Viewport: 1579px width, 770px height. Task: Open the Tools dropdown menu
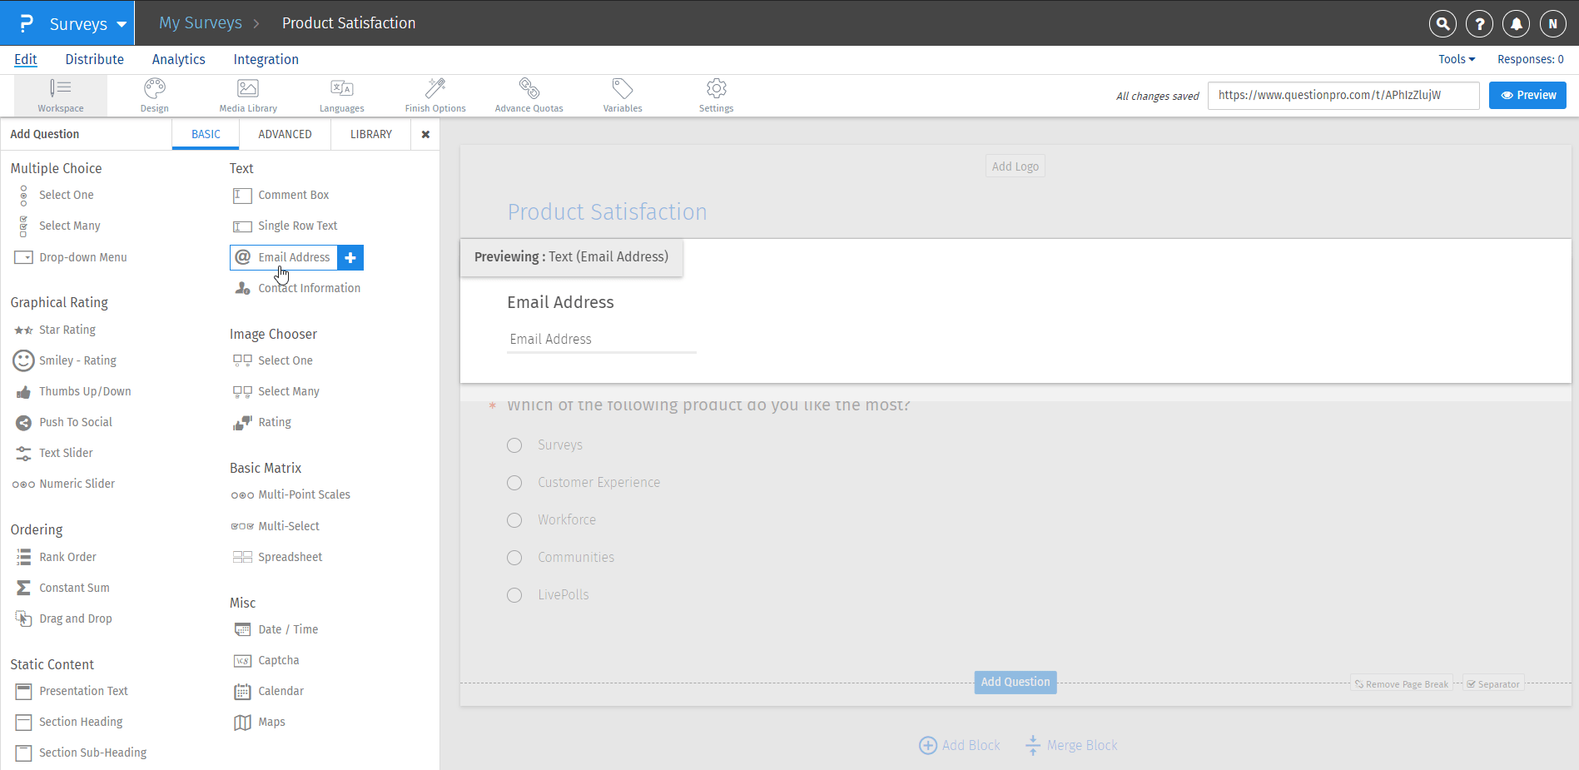point(1456,59)
